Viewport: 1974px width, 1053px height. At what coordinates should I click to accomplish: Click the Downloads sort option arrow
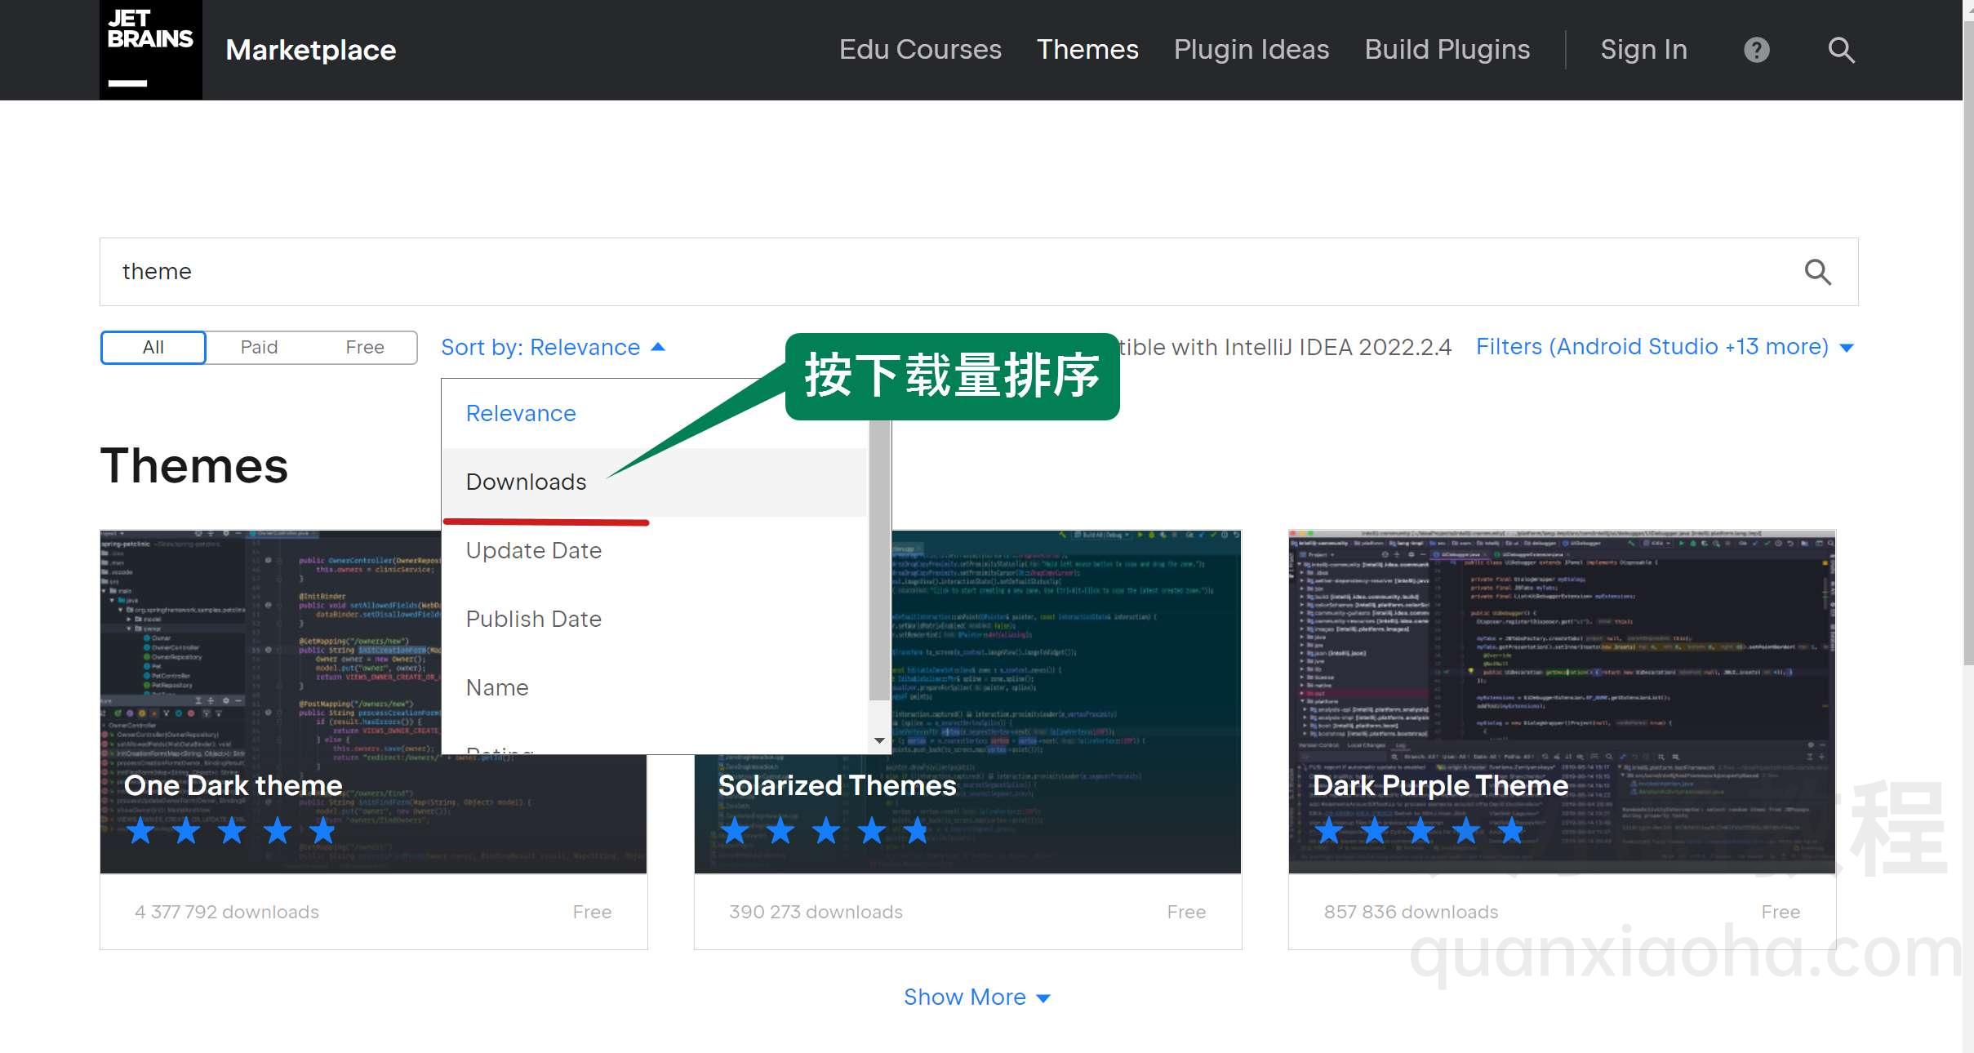(x=526, y=482)
